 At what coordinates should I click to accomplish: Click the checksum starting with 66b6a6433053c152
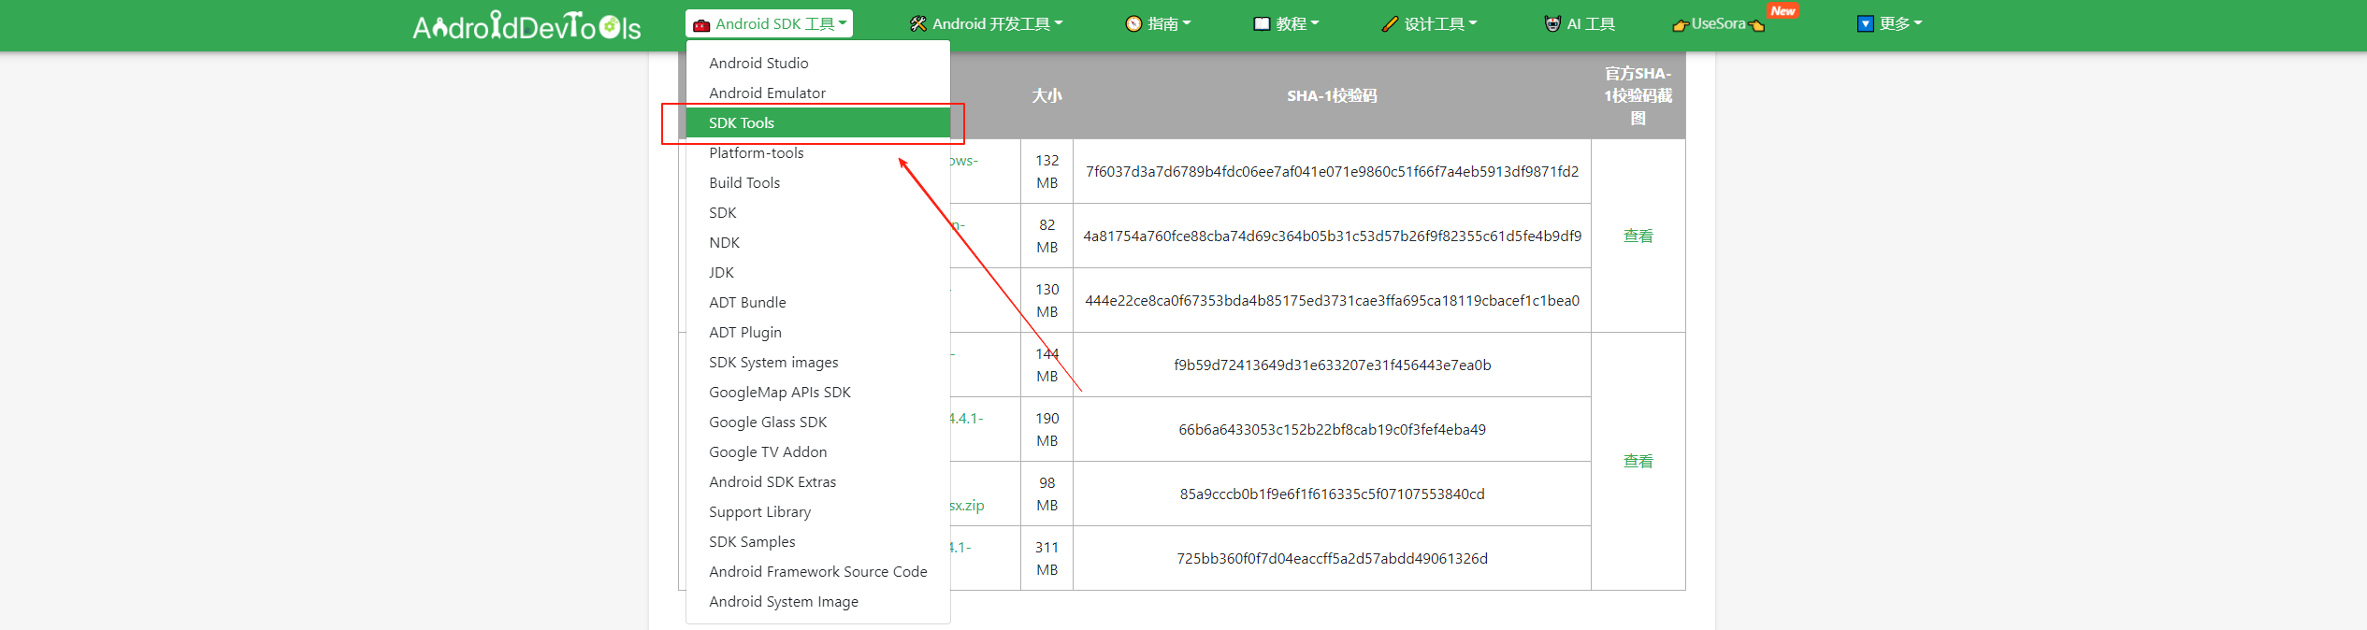[x=1332, y=429]
